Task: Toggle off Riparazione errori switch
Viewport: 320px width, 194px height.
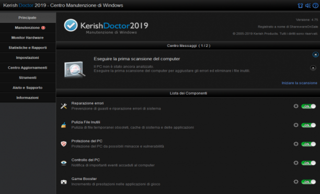Action: (308, 106)
